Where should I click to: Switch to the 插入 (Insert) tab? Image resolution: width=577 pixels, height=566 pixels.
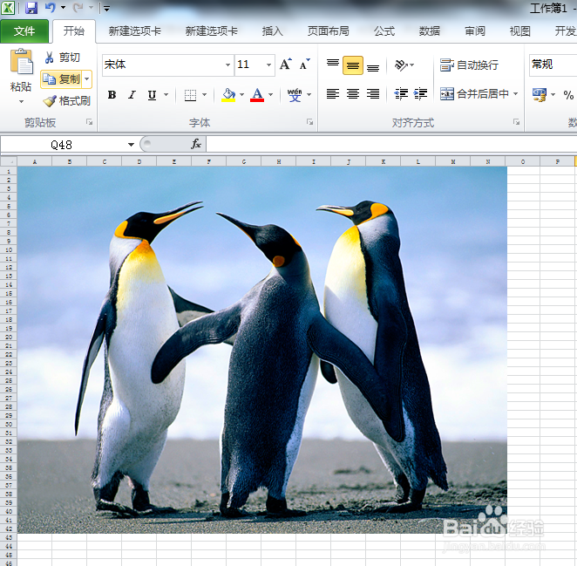[272, 31]
